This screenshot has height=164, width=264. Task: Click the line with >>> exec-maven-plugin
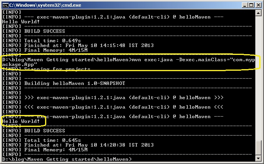[x=113, y=98]
